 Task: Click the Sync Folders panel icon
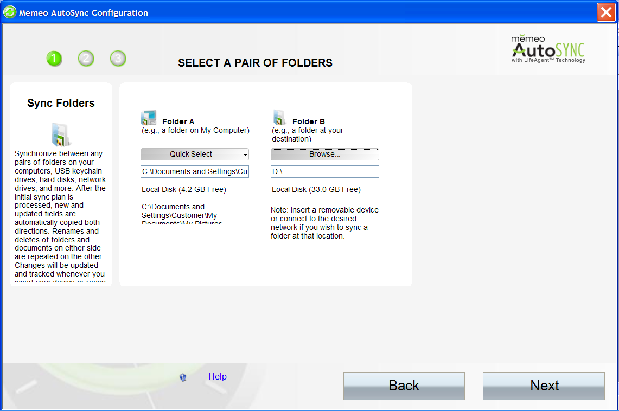click(61, 134)
